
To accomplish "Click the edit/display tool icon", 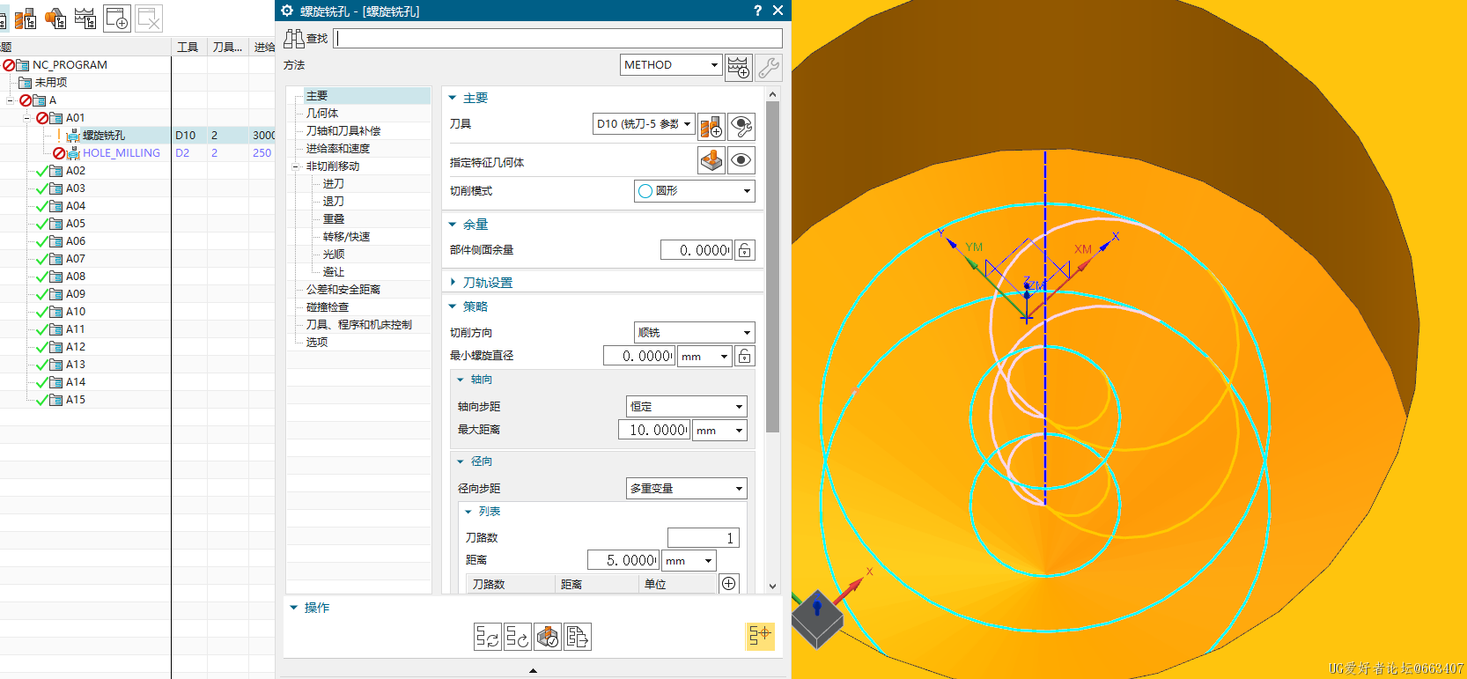I will (x=742, y=127).
